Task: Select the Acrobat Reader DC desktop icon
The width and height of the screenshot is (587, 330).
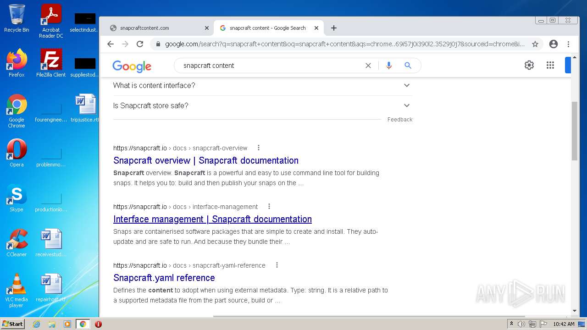Action: 51,21
